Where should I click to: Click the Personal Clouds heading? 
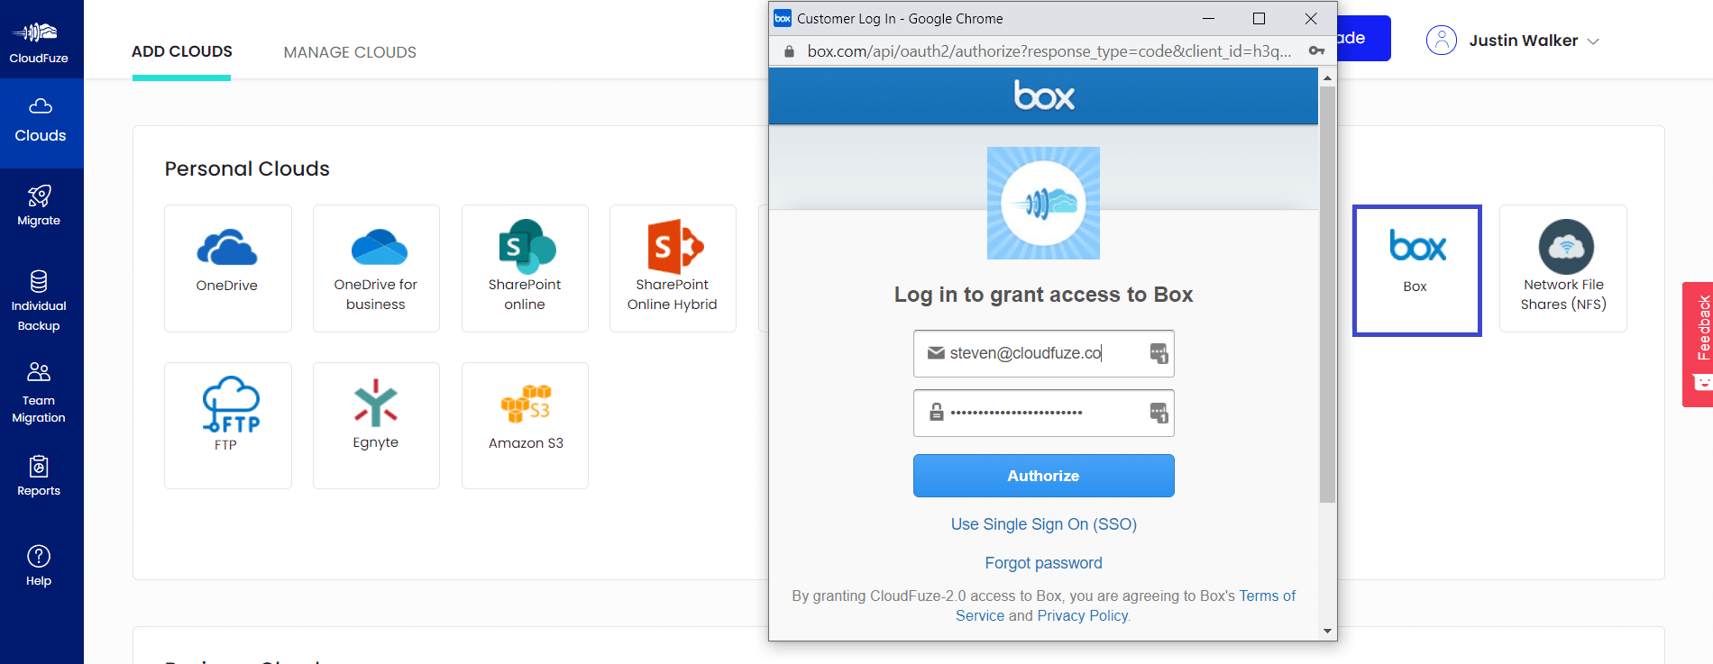click(247, 168)
